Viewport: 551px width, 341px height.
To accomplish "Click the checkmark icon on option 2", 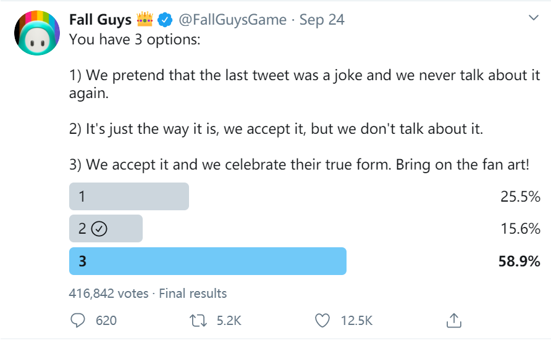I will click(99, 229).
